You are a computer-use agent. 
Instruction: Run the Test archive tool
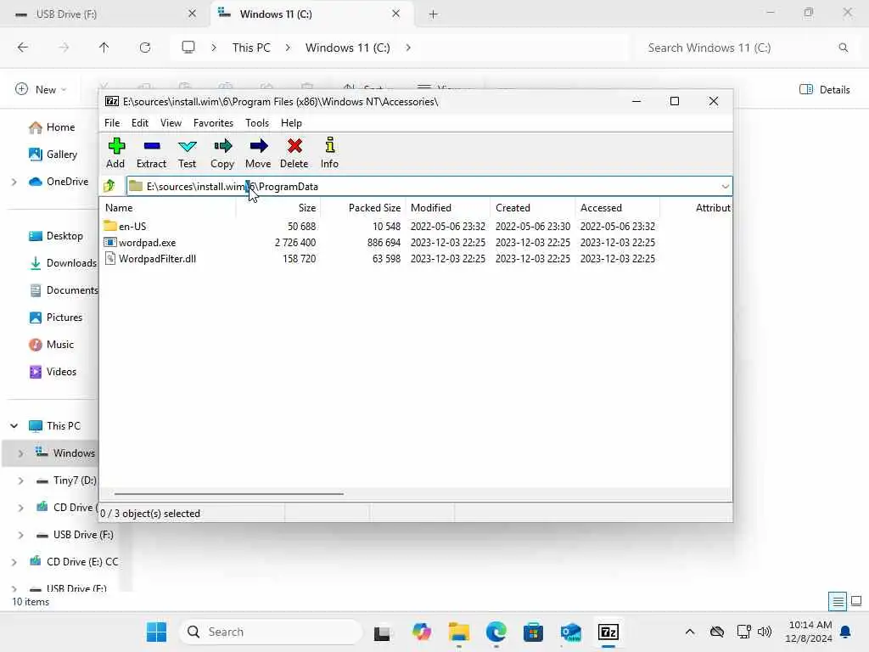coord(187,153)
